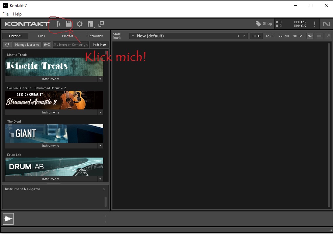The image size is (333, 234).
Task: Open the workspace layout icon
Action: pos(90,24)
